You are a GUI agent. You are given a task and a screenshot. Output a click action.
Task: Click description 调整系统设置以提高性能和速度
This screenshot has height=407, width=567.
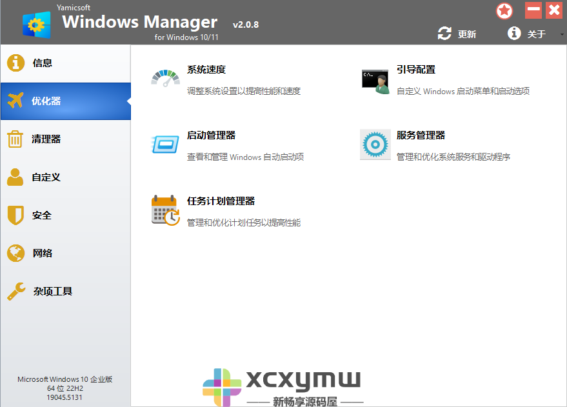click(244, 91)
